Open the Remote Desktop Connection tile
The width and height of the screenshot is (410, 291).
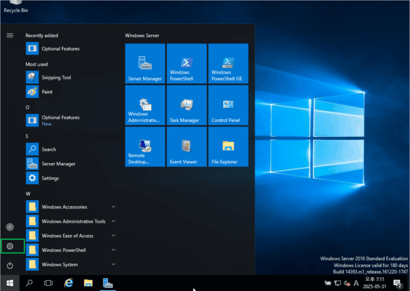pos(145,147)
